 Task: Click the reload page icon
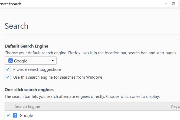point(173,4)
